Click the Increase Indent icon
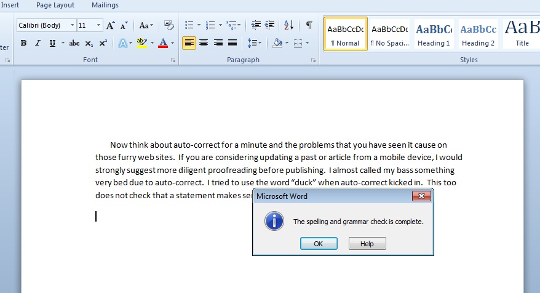Viewport: 540px width, 293px height. point(269,25)
